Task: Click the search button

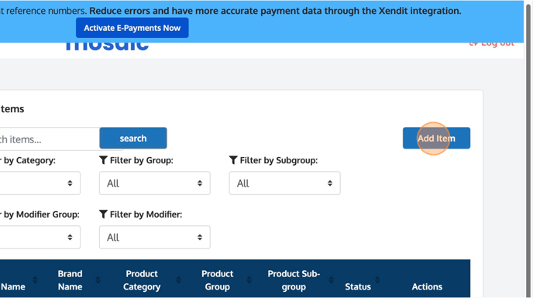Action: point(133,138)
